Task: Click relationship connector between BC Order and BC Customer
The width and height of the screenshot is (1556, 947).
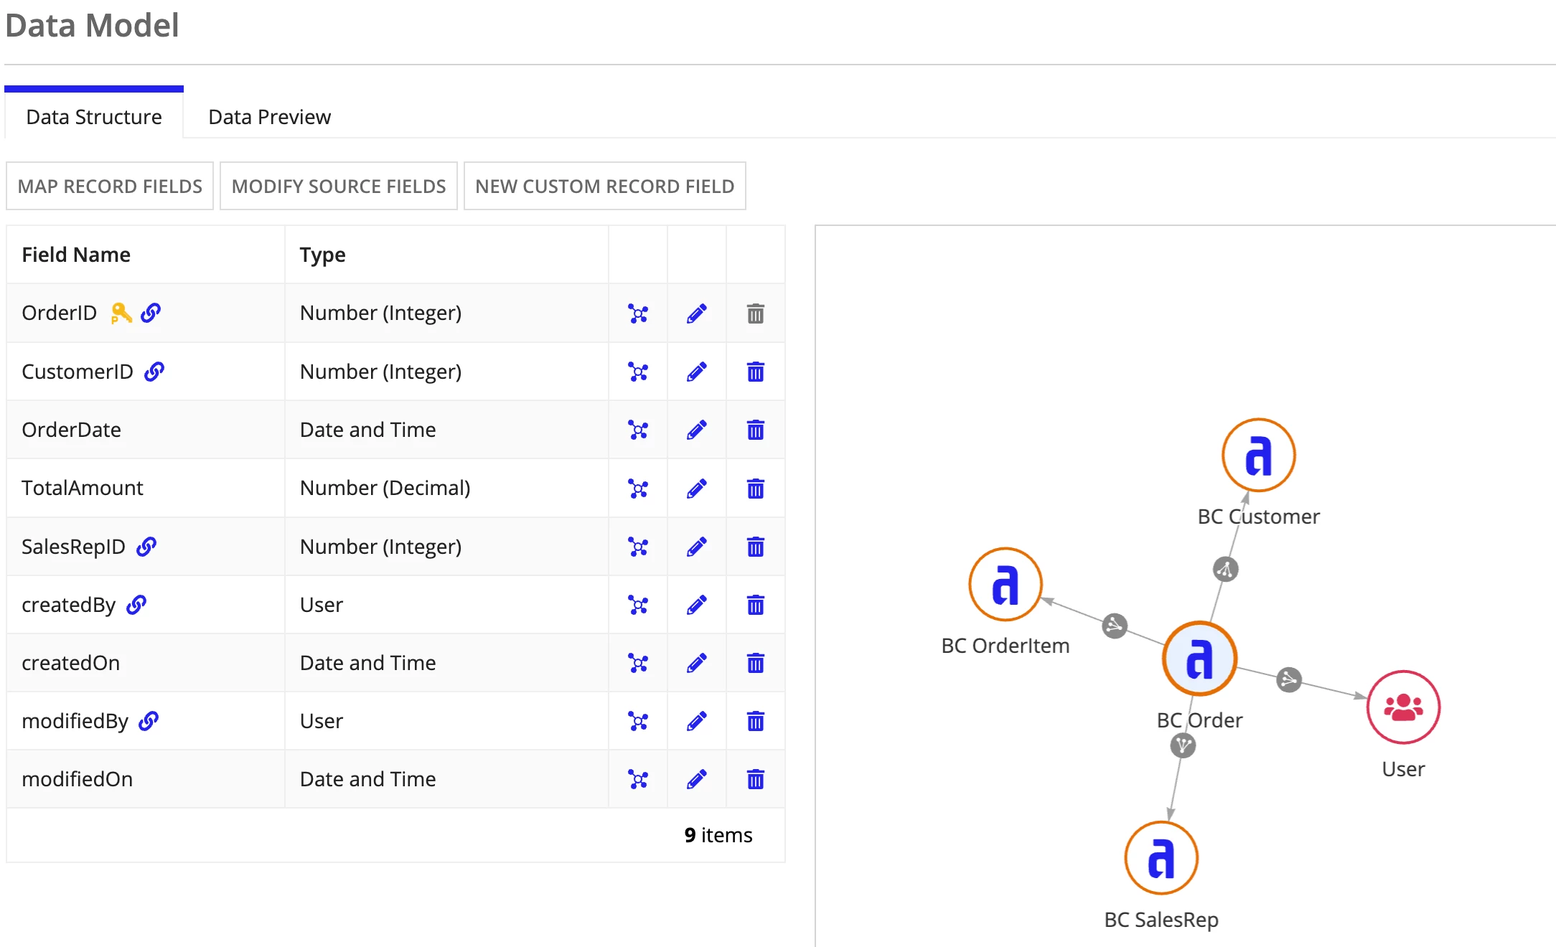Action: 1226,570
